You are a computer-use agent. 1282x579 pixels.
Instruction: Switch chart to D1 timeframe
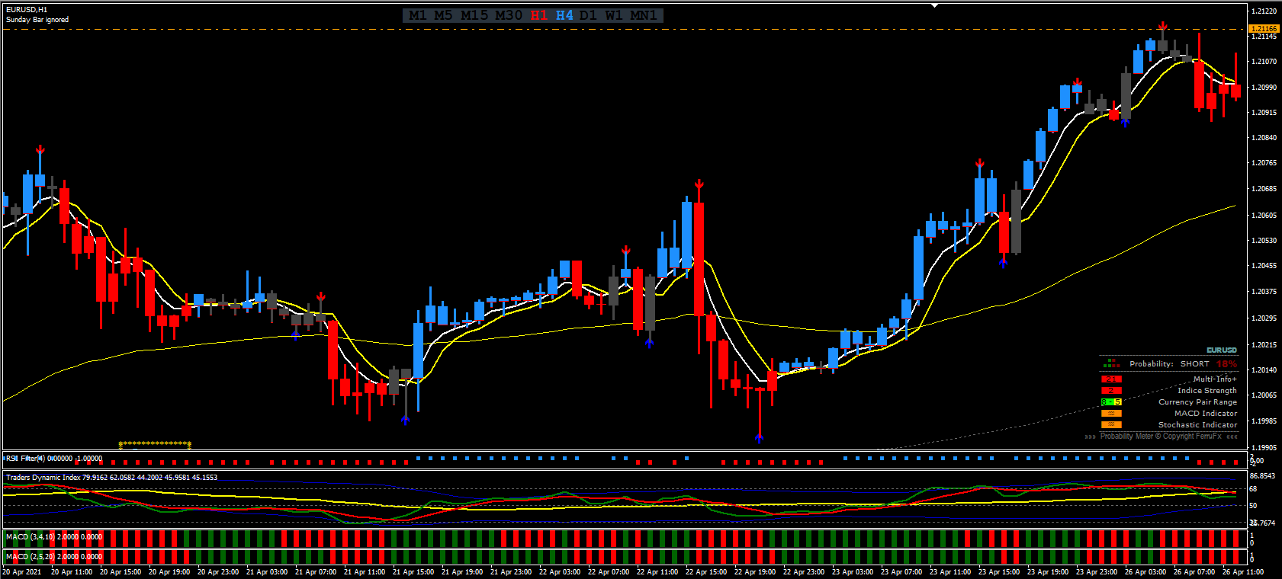tap(588, 15)
